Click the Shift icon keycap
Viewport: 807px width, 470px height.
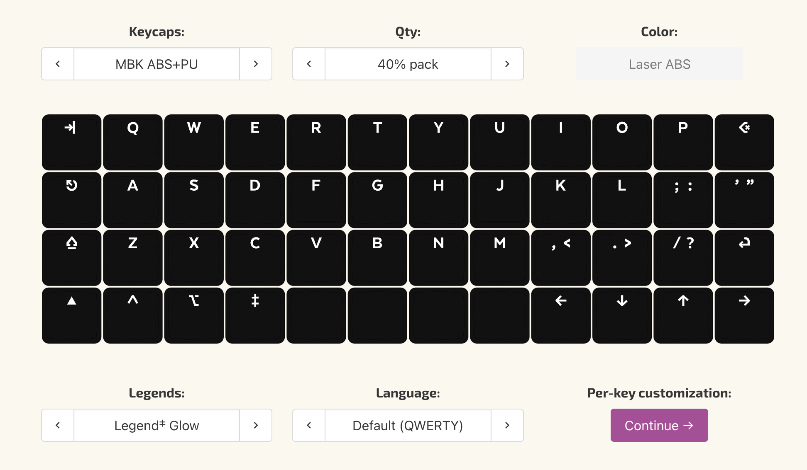pyautogui.click(x=71, y=257)
